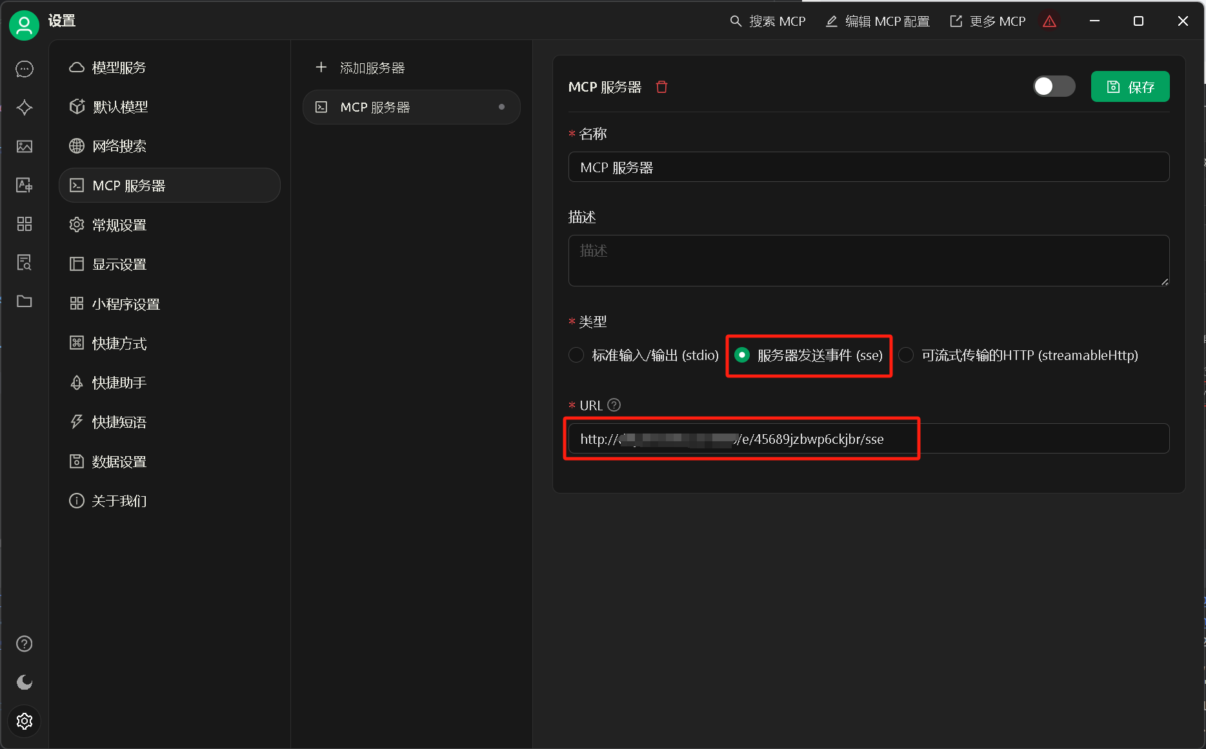Viewport: 1206px width, 749px height.
Task: Toggle the MCP server enable switch
Action: tap(1054, 86)
